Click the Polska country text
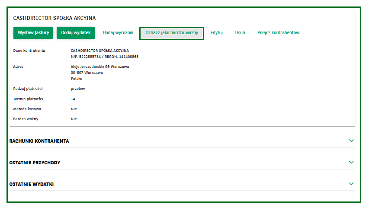This screenshot has width=369, height=211. click(x=77, y=79)
